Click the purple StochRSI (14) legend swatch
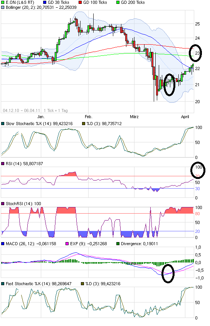The height and width of the screenshot is (326, 210). coord(2,204)
